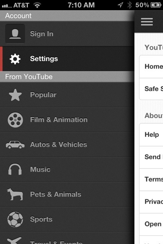Tap the hamburger menu icon

pos(147,22)
